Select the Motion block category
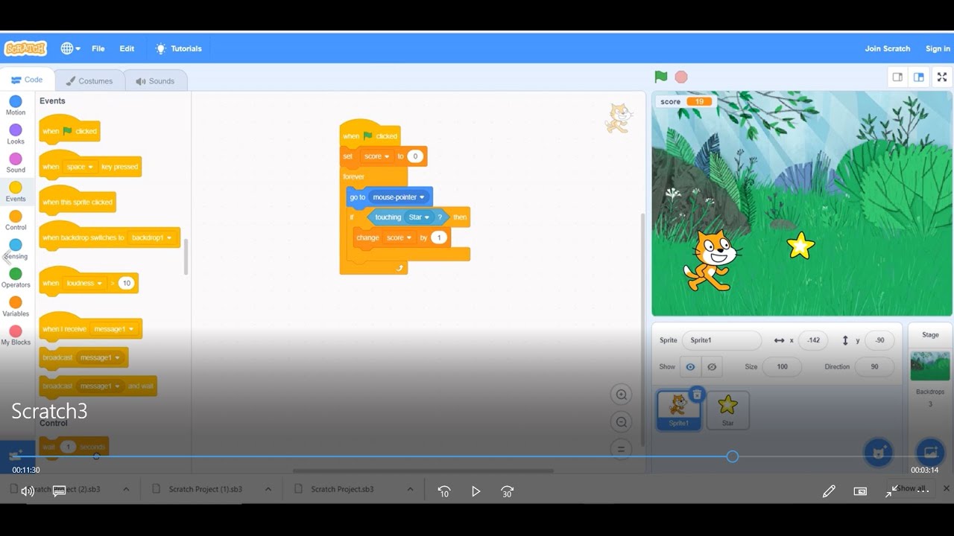Screen dimensions: 954x536 click(16, 105)
